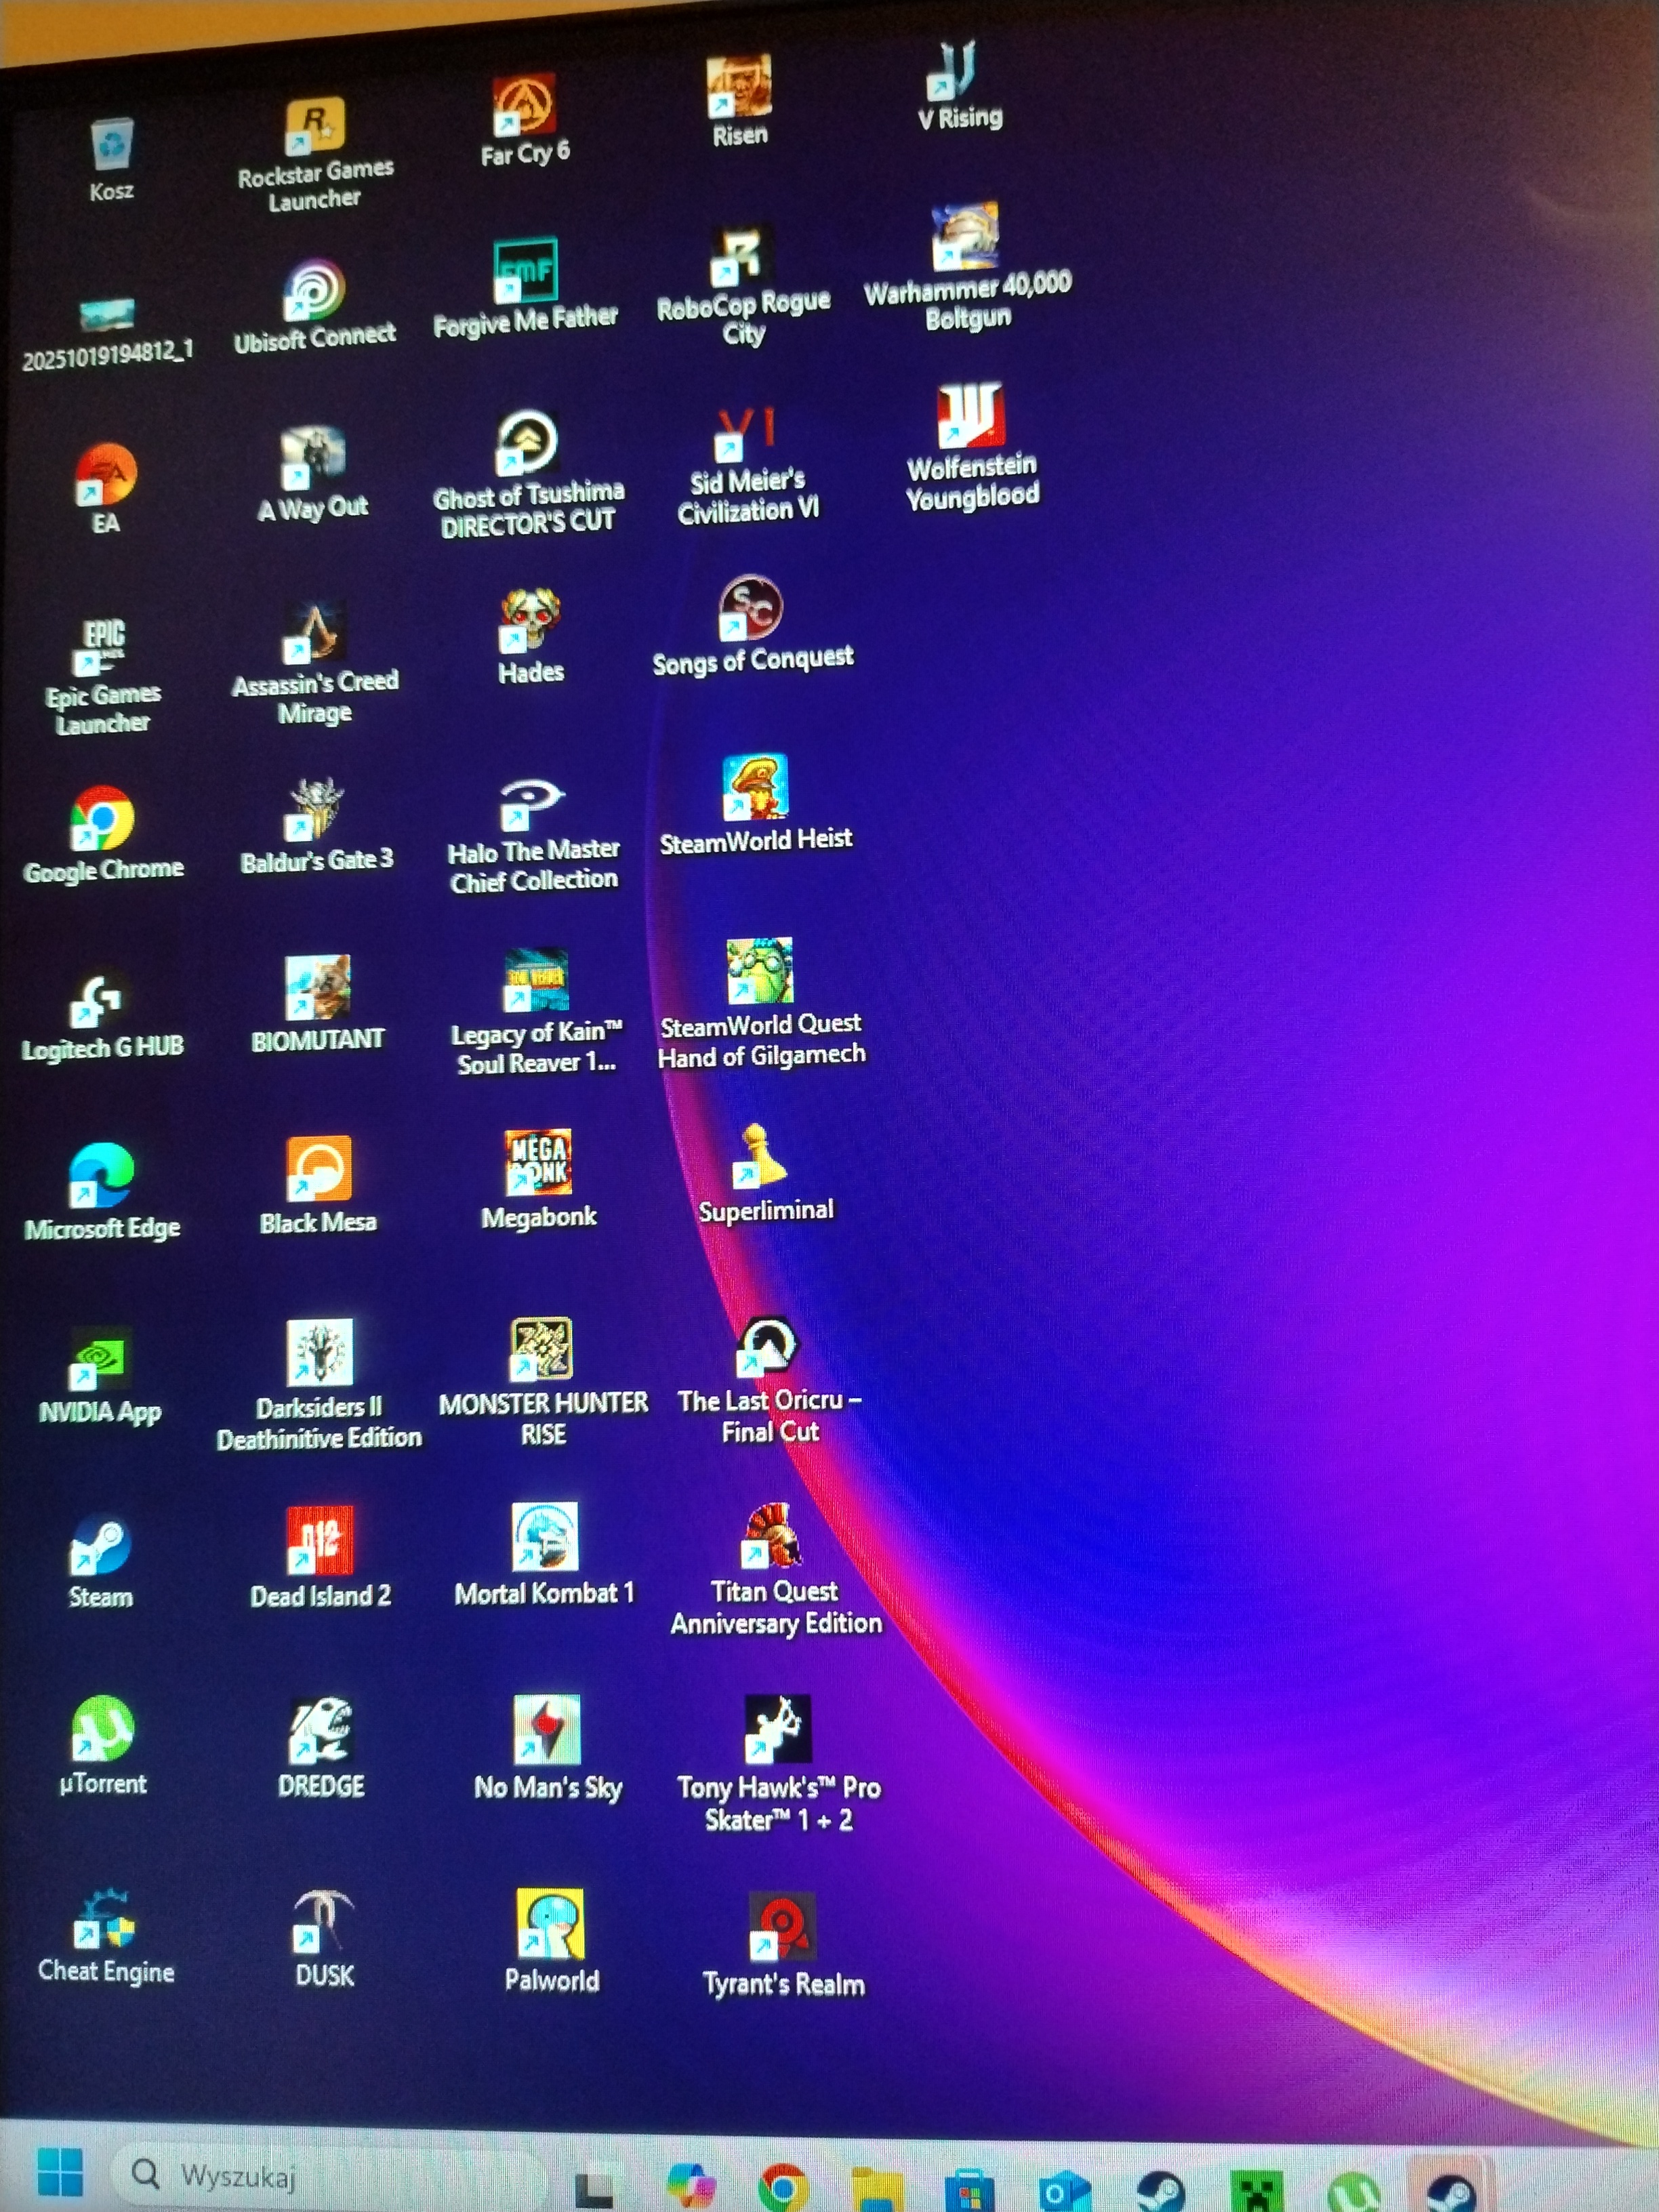Click the 20251019194812_1 image file
This screenshot has height=2212, width=1659.
107,316
